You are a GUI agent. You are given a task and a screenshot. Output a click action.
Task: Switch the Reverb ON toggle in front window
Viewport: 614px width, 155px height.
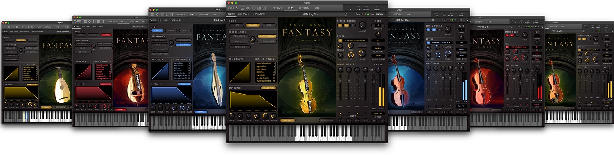tap(340, 40)
